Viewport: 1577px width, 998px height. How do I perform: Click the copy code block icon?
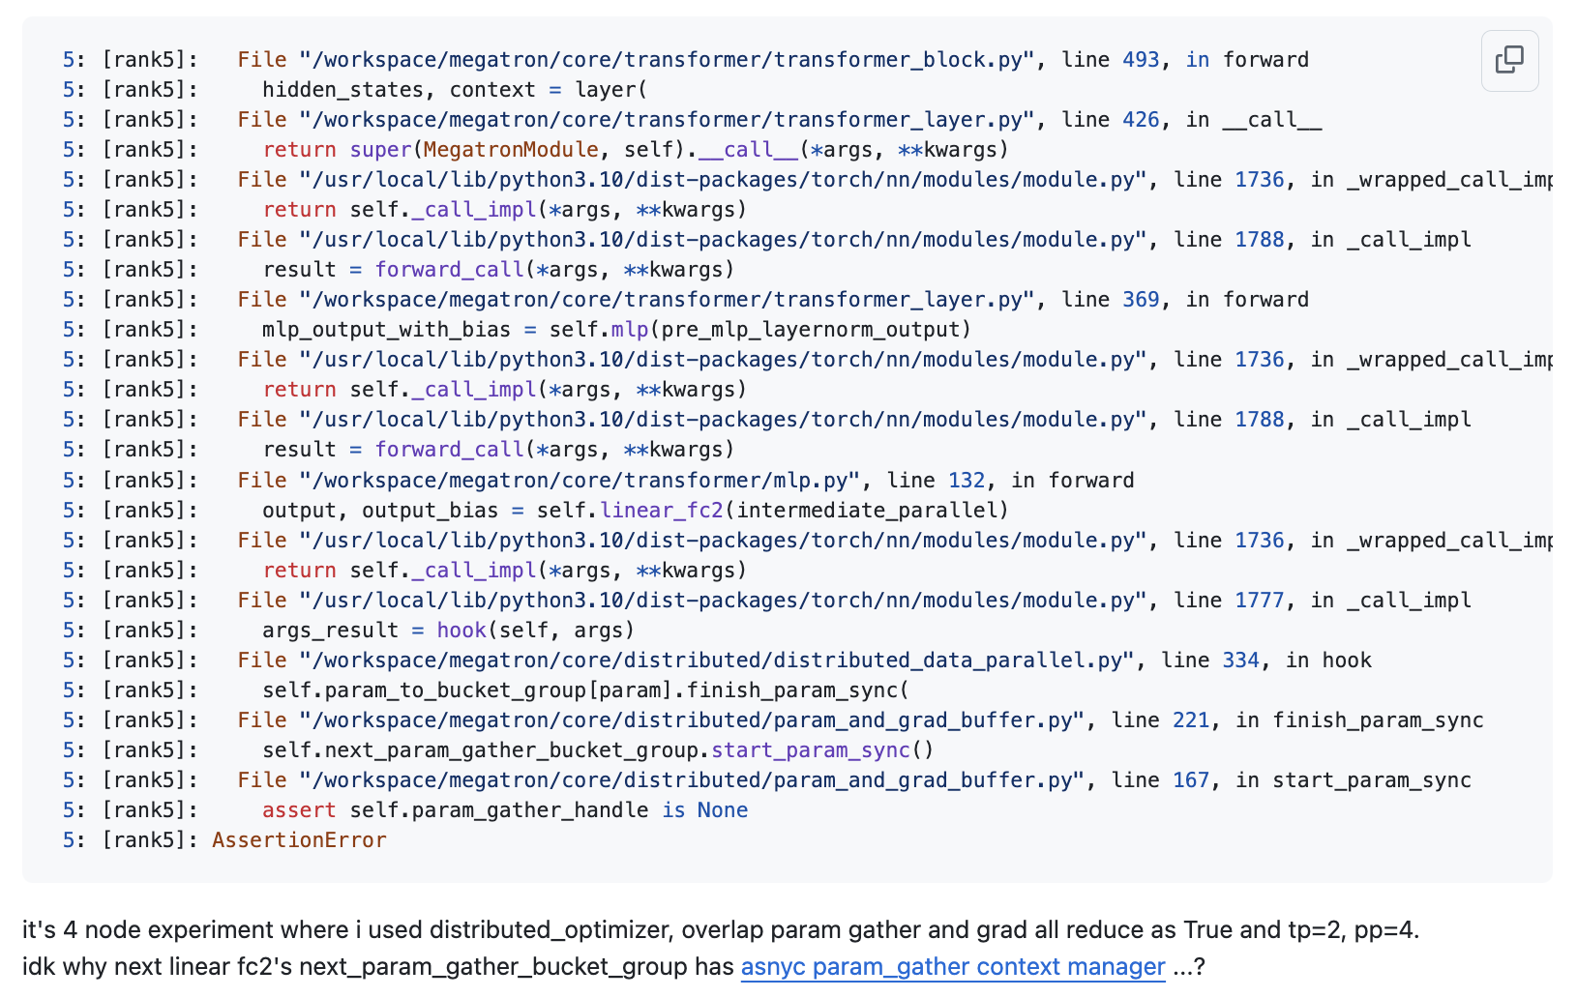(x=1509, y=60)
